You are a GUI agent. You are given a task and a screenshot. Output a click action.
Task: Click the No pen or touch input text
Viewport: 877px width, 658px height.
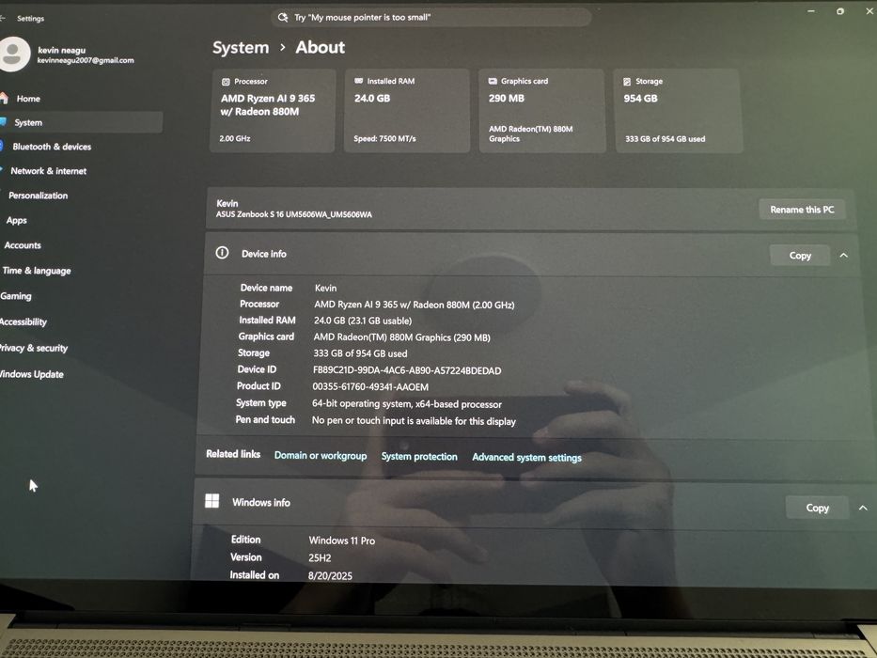[414, 421]
